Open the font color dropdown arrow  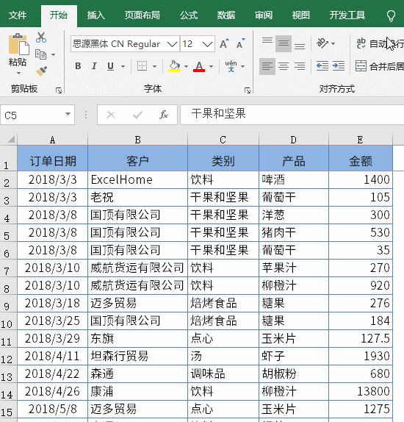(x=211, y=66)
